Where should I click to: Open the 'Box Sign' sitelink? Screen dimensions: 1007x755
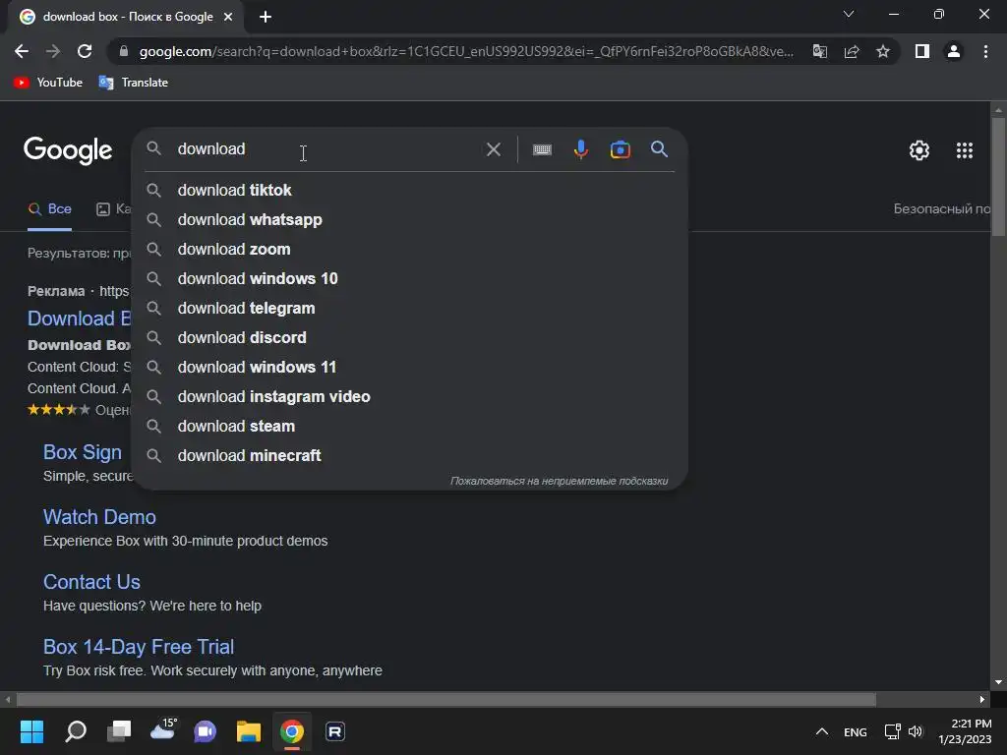[83, 452]
